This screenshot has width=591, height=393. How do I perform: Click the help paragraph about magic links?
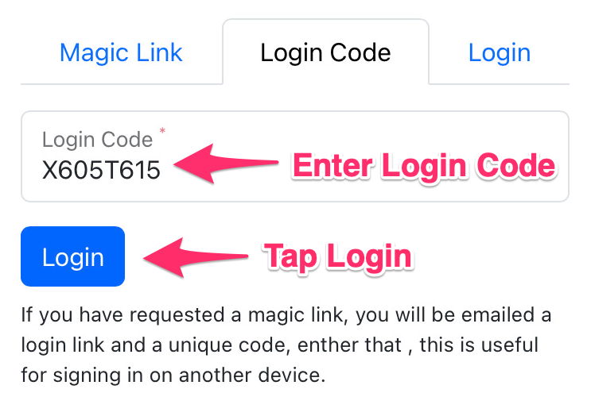pos(286,345)
